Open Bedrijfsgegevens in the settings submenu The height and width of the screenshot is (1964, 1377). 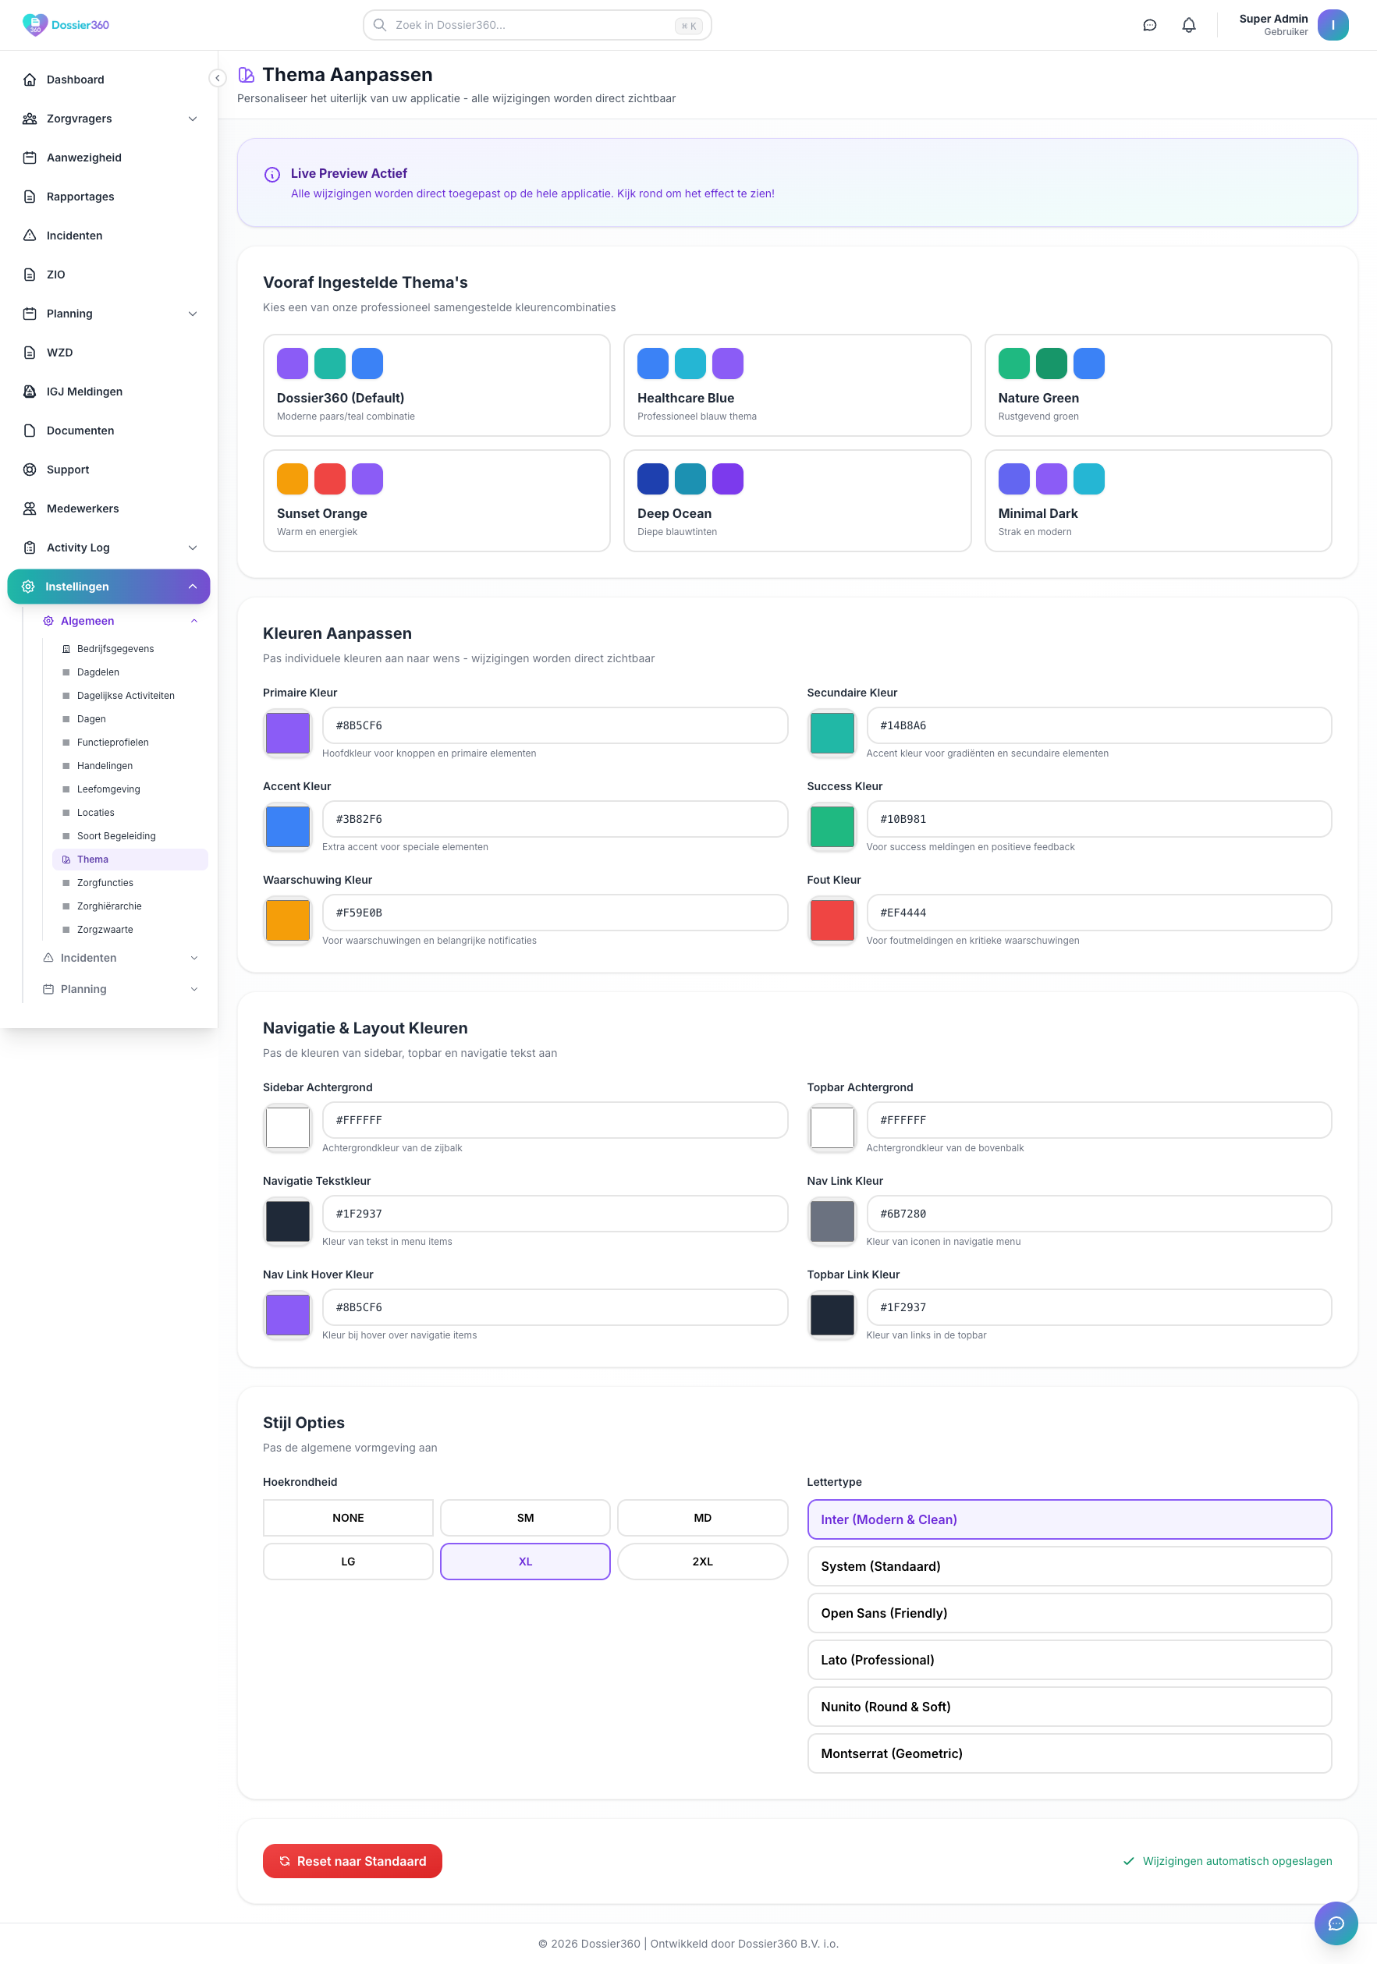[x=115, y=648]
